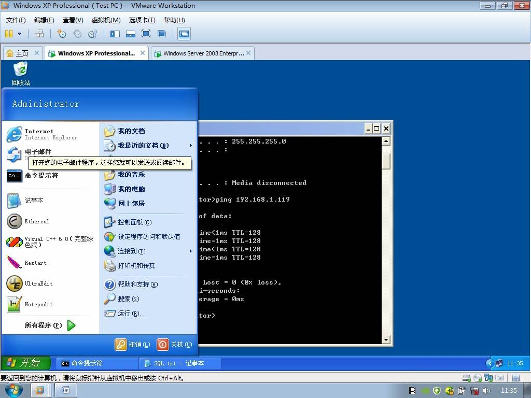The height and width of the screenshot is (398, 531).
Task: Open the 文件(F) menu
Action: (16, 20)
